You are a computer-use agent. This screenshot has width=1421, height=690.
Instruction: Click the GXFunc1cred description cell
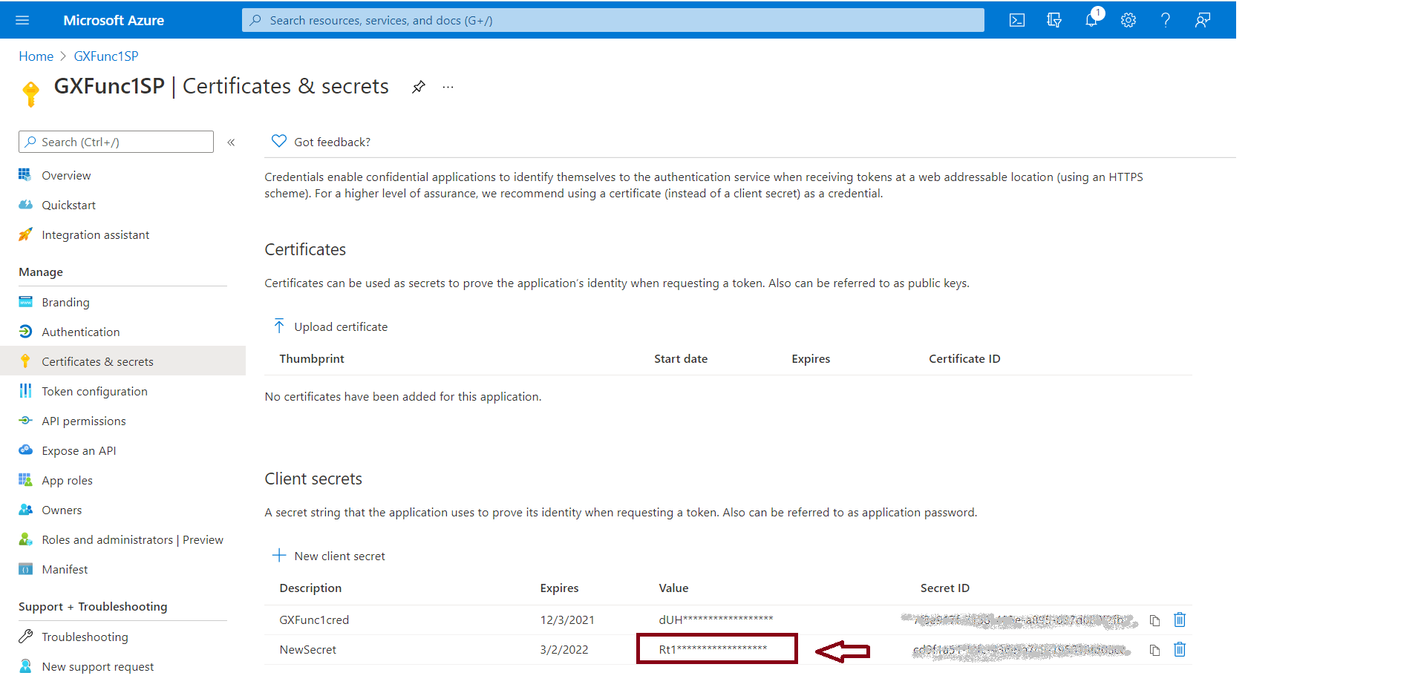314,620
